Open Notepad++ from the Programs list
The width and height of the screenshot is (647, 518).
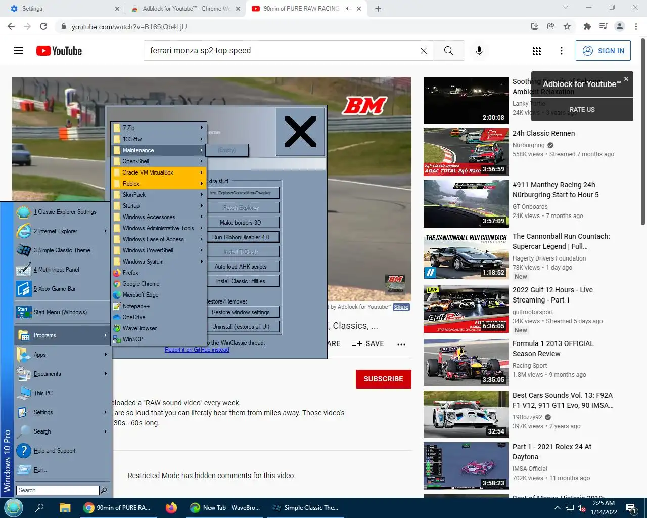tap(158, 306)
